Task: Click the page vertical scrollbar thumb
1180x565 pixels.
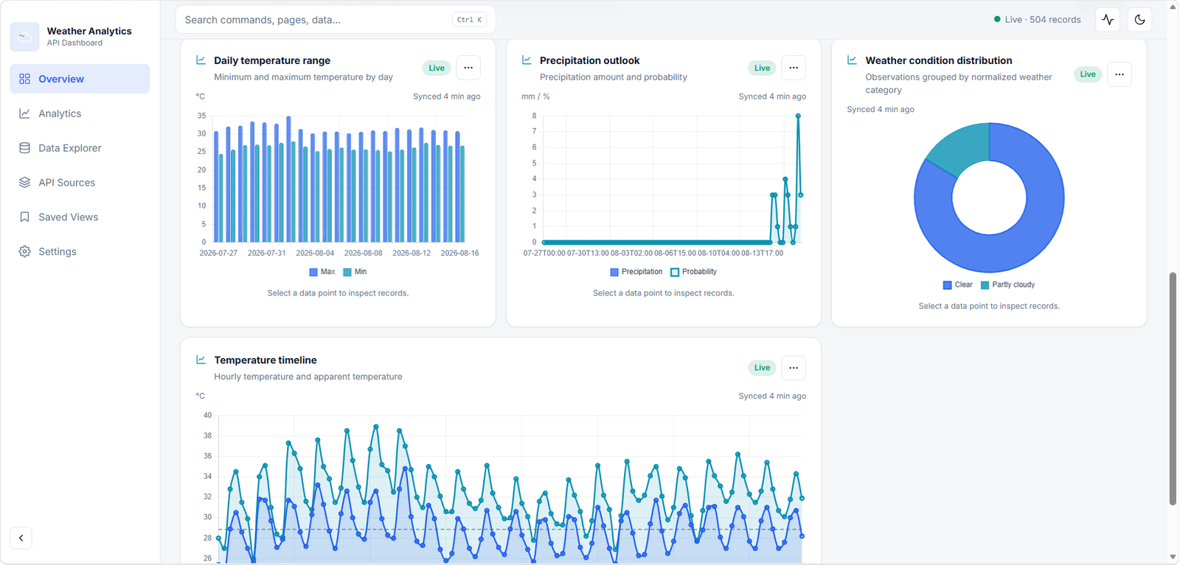Action: pos(1173,388)
